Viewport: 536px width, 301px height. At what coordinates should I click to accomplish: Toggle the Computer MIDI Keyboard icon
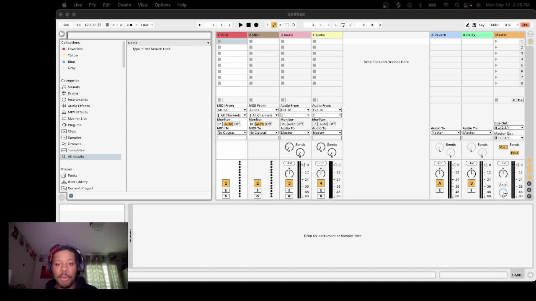pos(474,25)
